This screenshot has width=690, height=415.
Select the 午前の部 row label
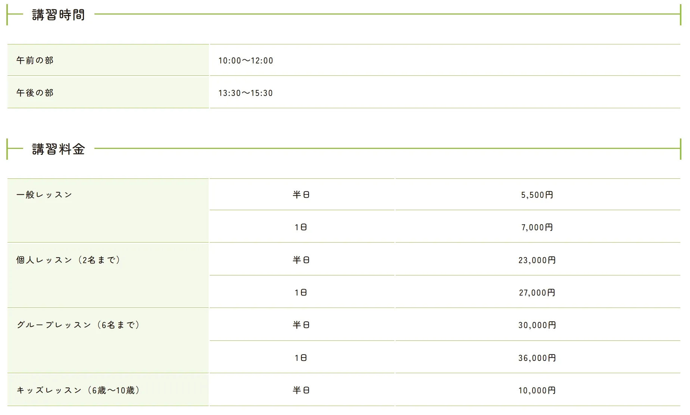tap(35, 60)
